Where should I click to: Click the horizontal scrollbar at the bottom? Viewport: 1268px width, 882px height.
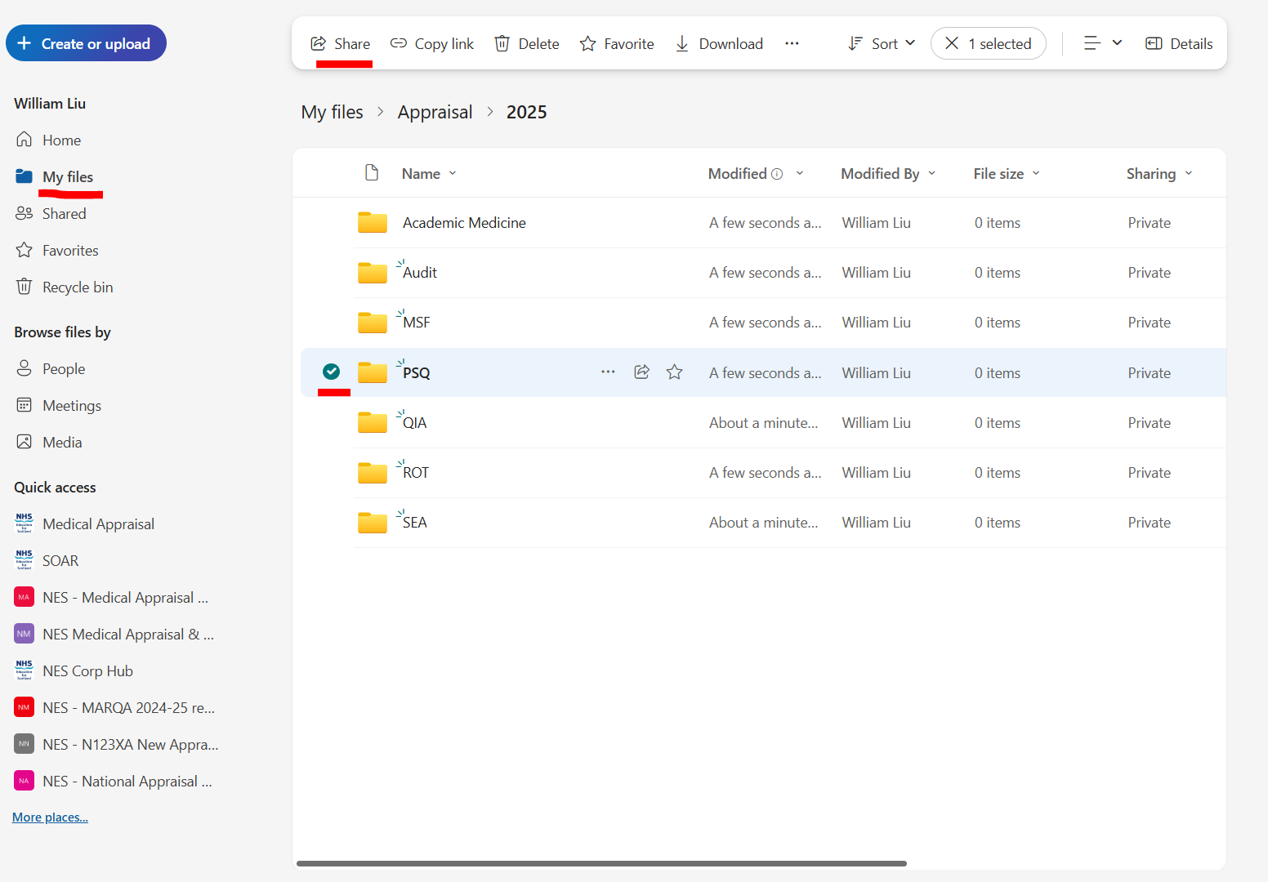coord(601,863)
